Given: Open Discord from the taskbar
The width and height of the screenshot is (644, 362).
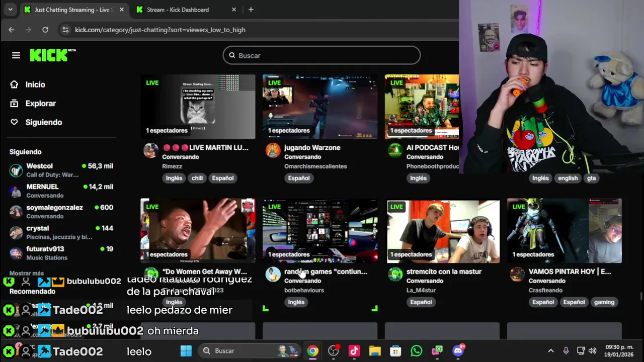Looking at the screenshot, I should [x=458, y=351].
